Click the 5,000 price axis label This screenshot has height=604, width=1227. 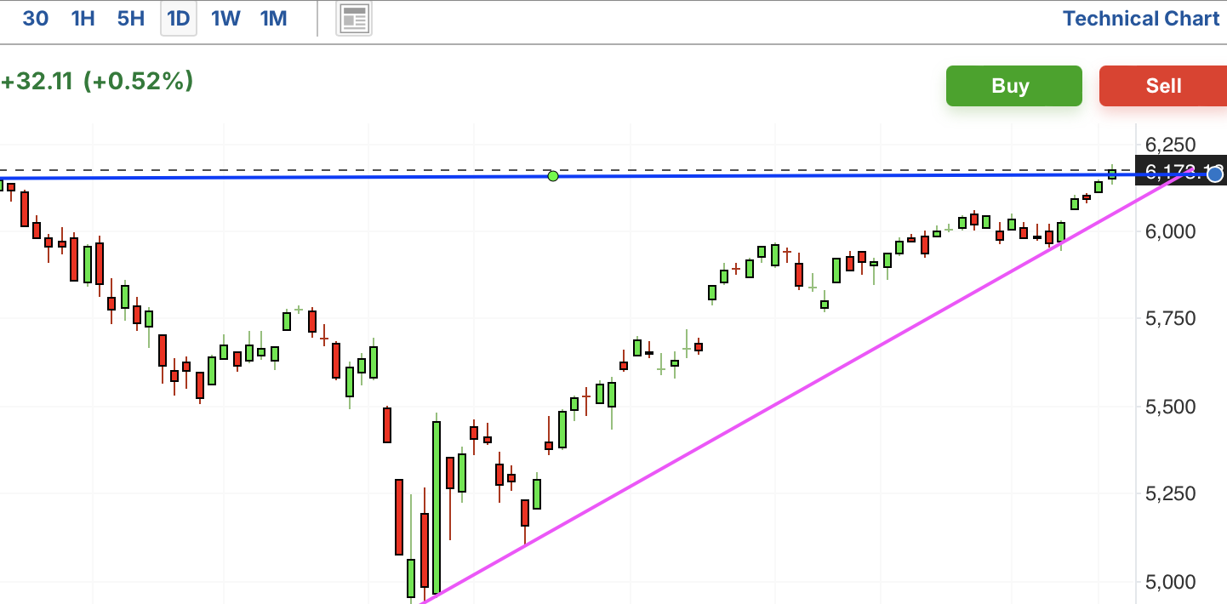pyautogui.click(x=1170, y=583)
